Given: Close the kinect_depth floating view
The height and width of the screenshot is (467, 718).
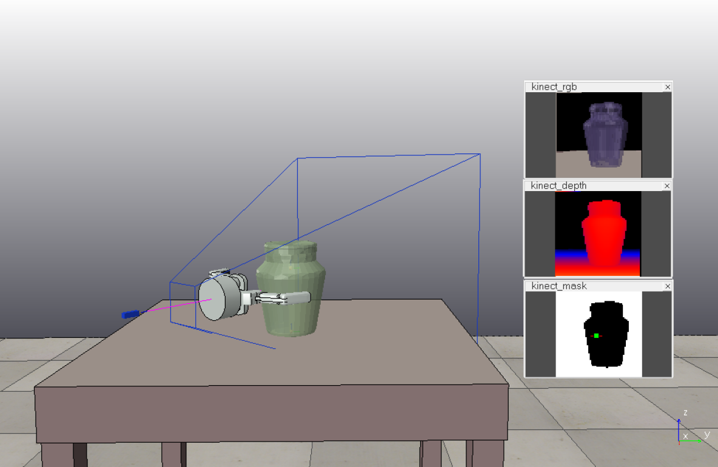Looking at the screenshot, I should click(x=668, y=186).
